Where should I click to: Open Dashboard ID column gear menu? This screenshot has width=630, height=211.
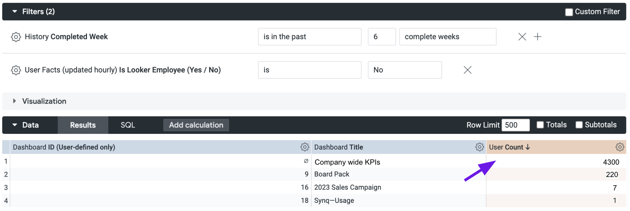(305, 147)
